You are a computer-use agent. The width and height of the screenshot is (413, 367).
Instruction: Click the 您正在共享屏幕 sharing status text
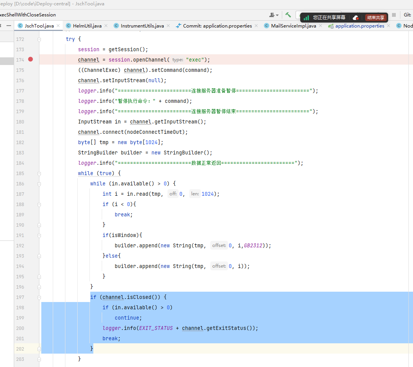coord(329,18)
